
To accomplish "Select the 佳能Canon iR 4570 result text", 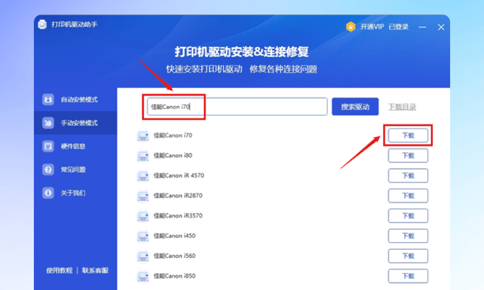I will point(179,175).
